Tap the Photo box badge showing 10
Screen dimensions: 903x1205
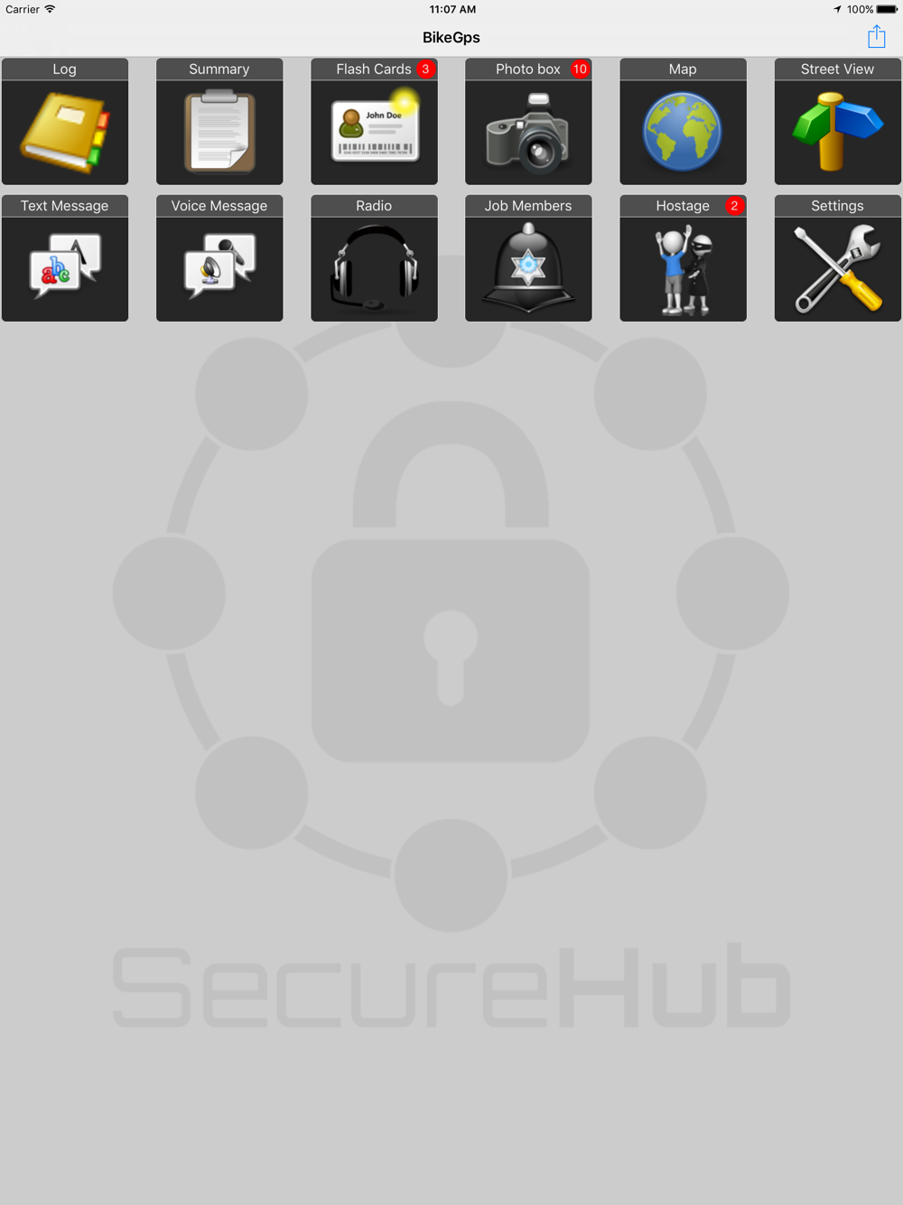tap(580, 70)
